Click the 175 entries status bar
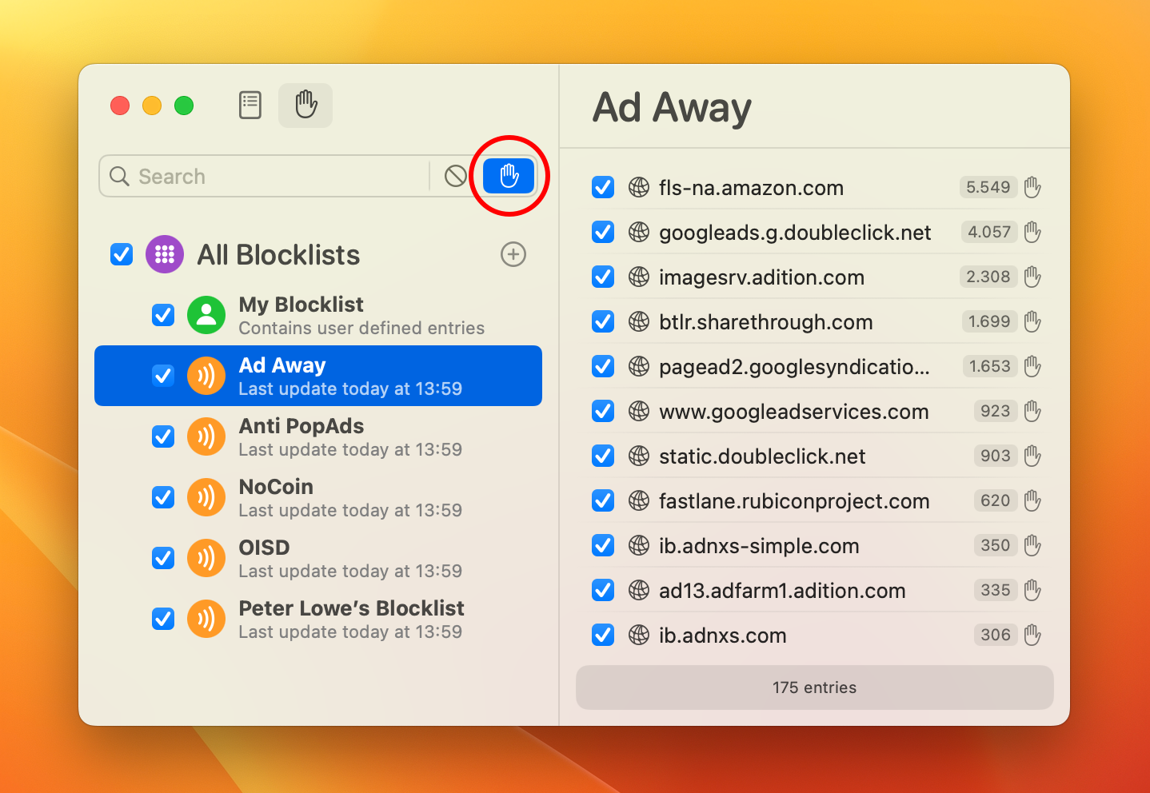 pyautogui.click(x=814, y=687)
